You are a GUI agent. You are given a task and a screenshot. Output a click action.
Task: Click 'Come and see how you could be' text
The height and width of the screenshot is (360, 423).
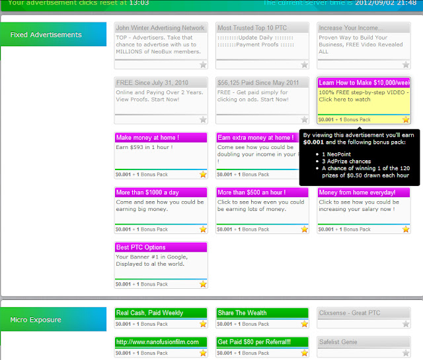pyautogui.click(x=160, y=202)
